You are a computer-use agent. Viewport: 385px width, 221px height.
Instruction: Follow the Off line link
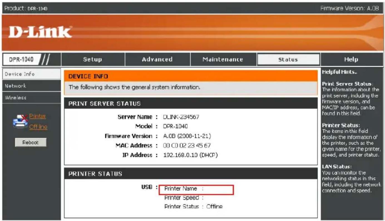coord(38,127)
